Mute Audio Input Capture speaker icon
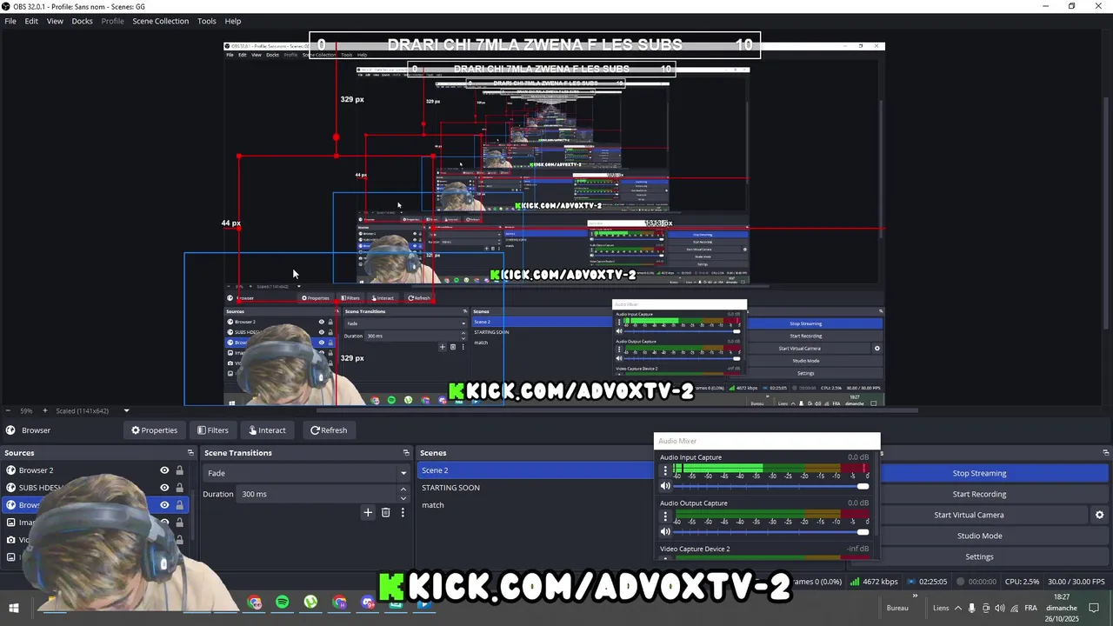Screen dimensions: 1113x626 point(665,486)
